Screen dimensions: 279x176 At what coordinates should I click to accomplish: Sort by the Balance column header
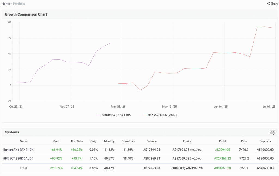coord(151,141)
